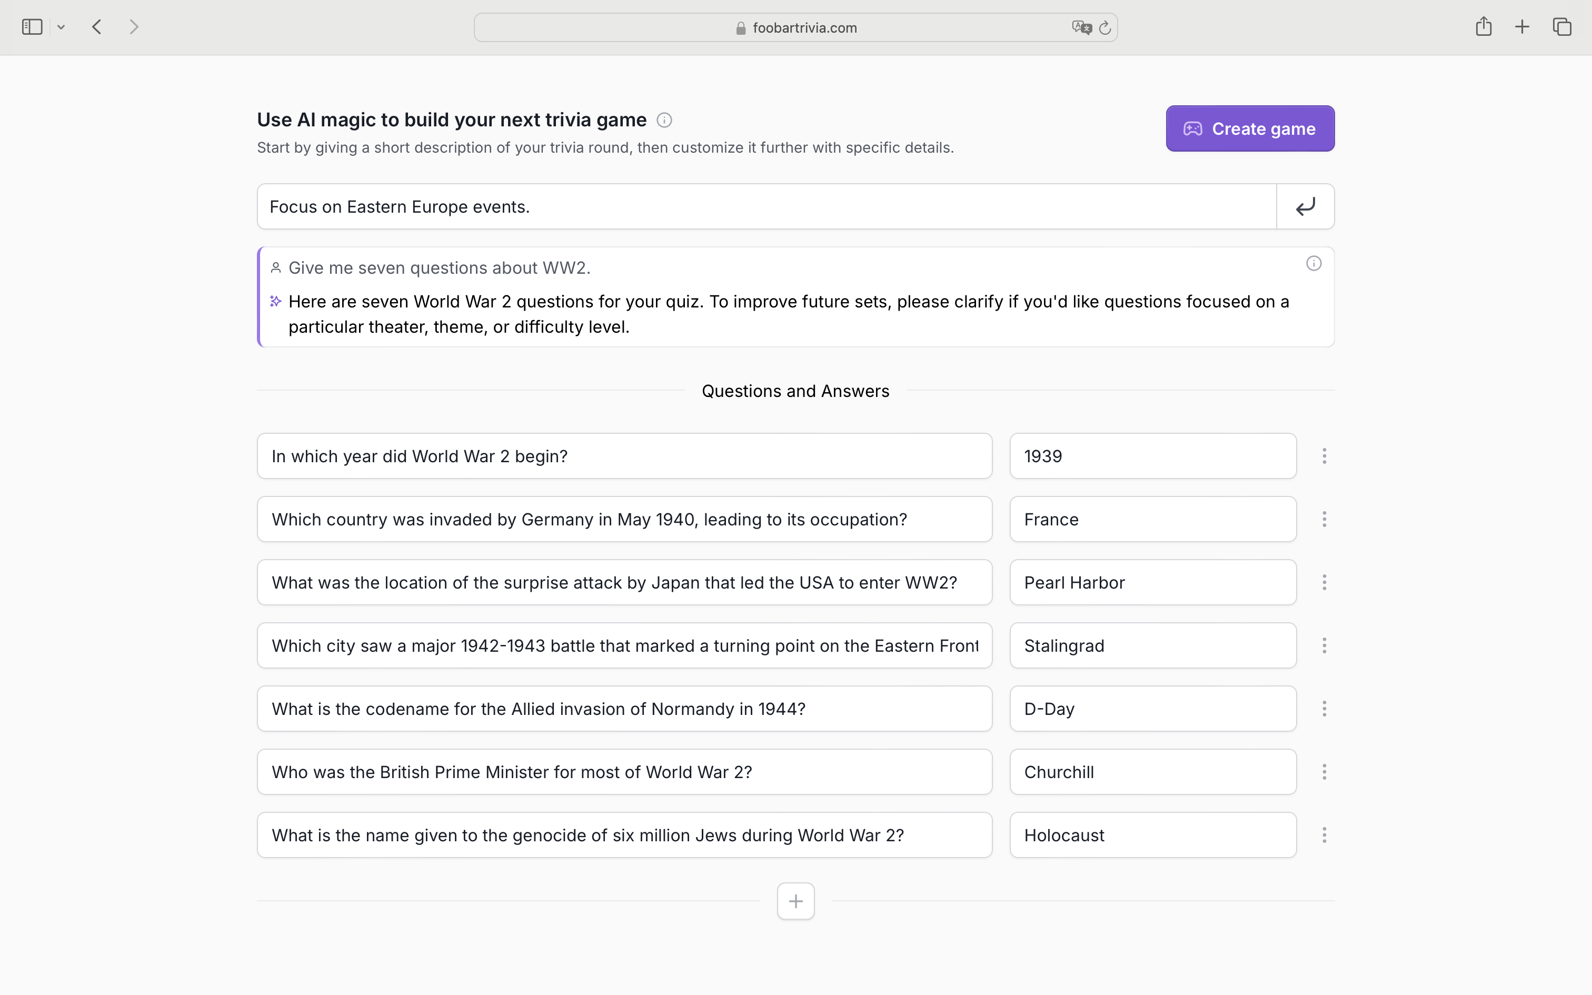Image resolution: width=1592 pixels, height=995 pixels.
Task: Click the lock icon in the address bar
Action: tap(740, 27)
